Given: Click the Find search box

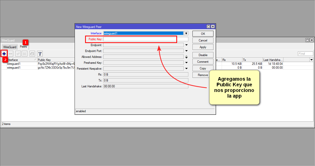Looking at the screenshot, I should click(x=305, y=54).
